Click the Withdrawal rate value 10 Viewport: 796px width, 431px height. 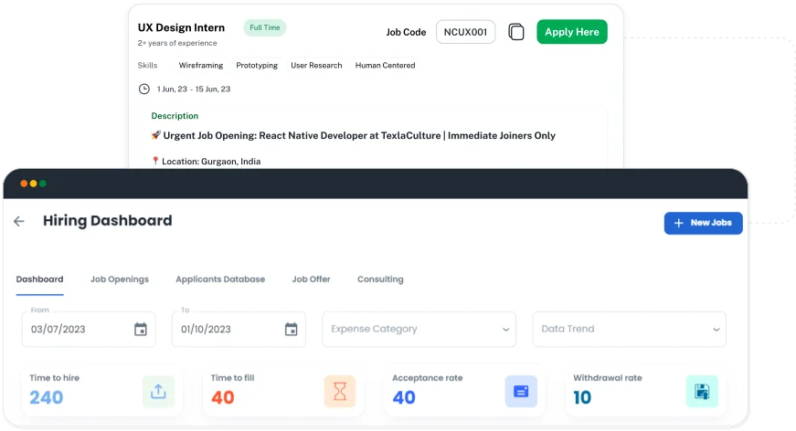coord(582,397)
